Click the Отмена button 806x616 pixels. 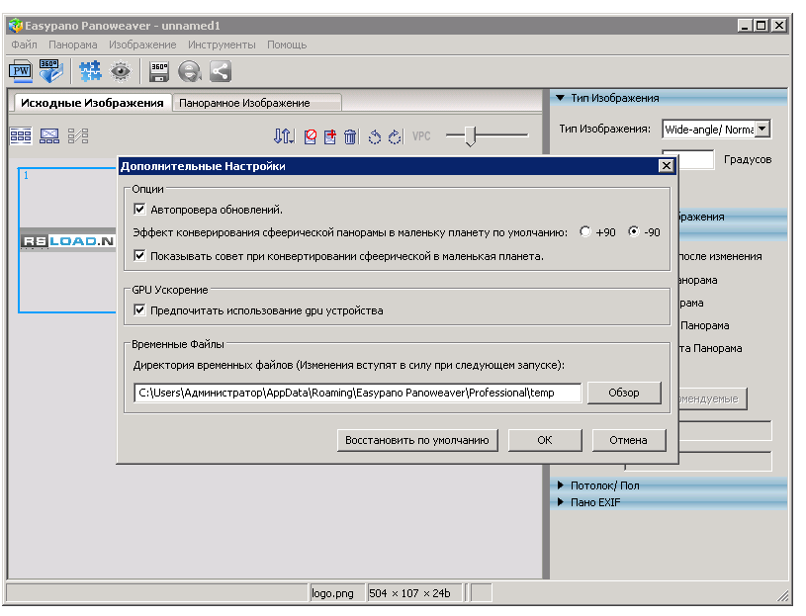click(629, 440)
